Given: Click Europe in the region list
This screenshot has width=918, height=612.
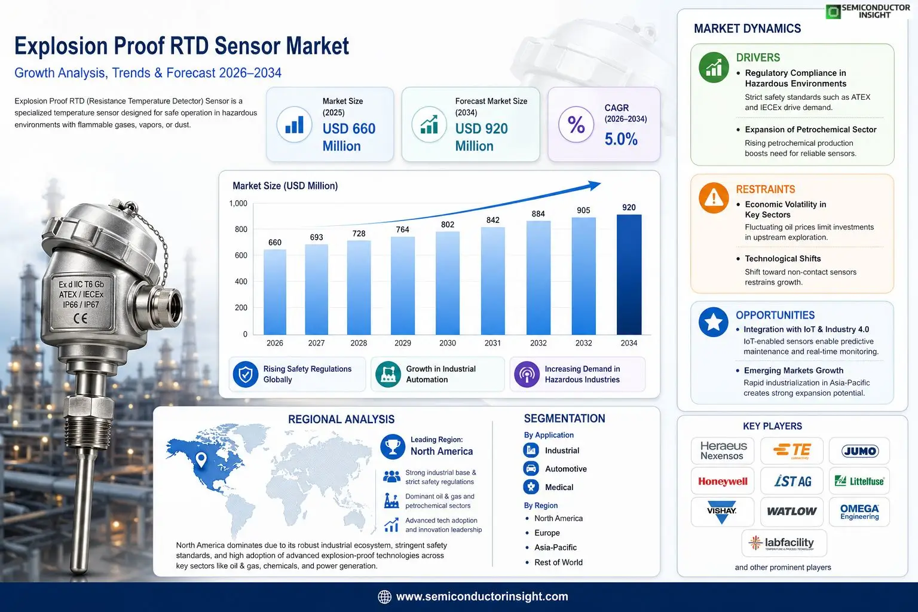Looking at the screenshot, I should [547, 533].
